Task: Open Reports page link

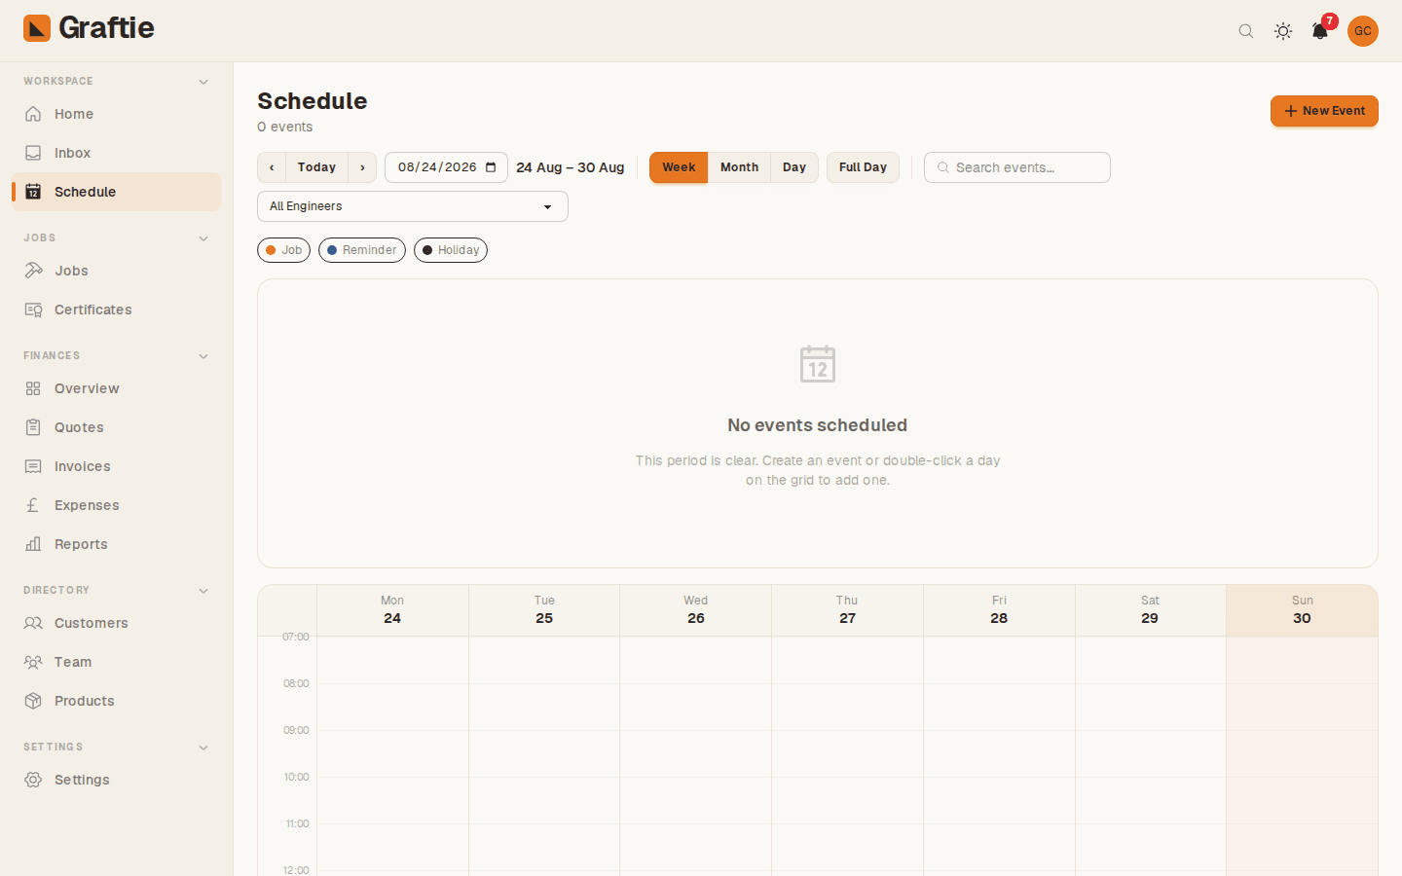Action: [117, 544]
